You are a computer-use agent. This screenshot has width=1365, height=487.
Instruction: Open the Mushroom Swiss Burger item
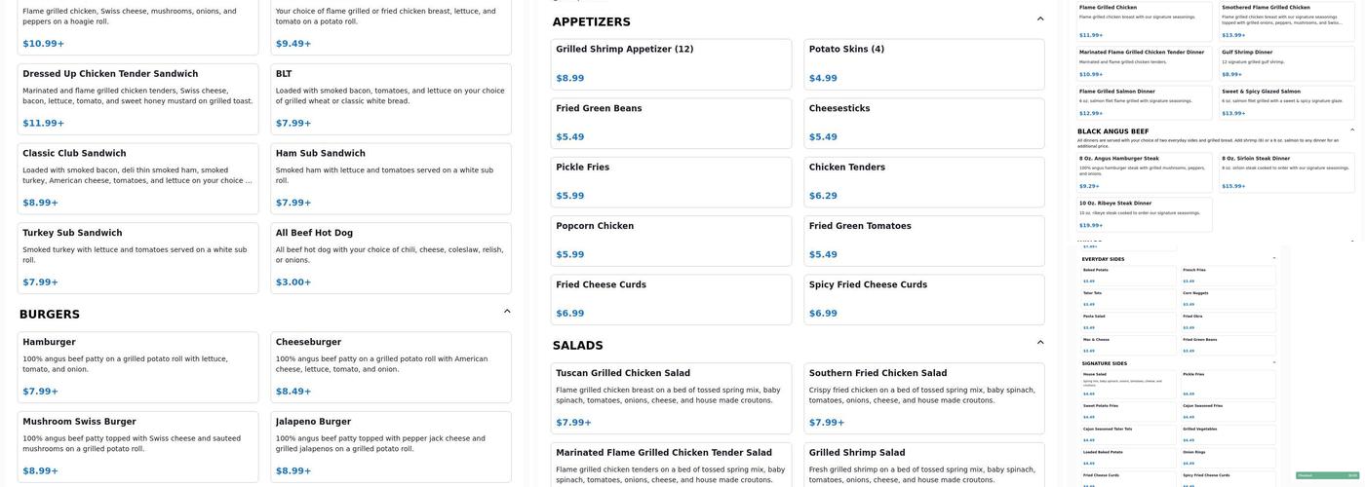[137, 447]
